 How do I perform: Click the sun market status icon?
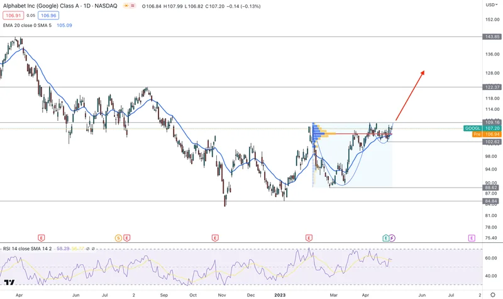126,6
